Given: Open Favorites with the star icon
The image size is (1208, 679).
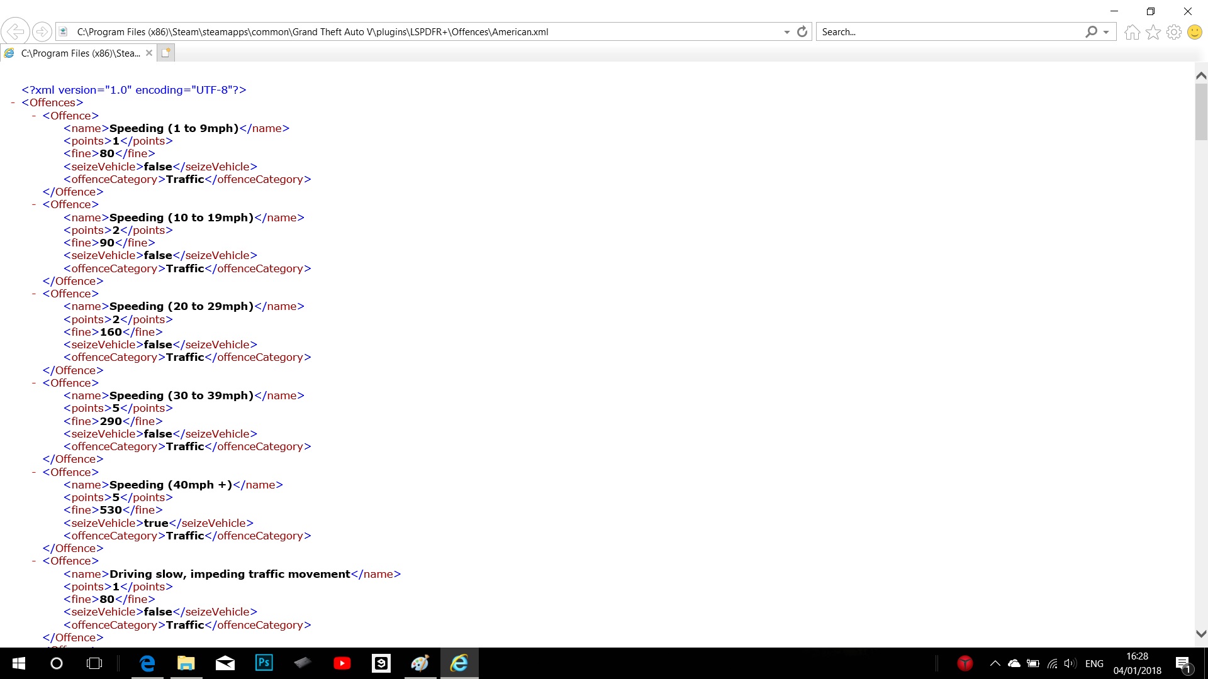Looking at the screenshot, I should point(1153,32).
